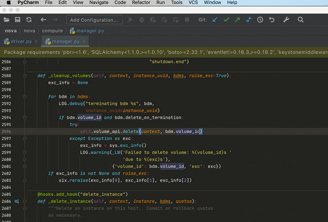Open the VCS menu
This screenshot has height=222, width=328.
[194, 3]
